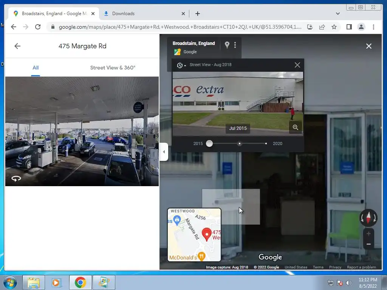The height and width of the screenshot is (290, 387).
Task: Click the McDonald's marker on minimap
Action: click(x=202, y=256)
